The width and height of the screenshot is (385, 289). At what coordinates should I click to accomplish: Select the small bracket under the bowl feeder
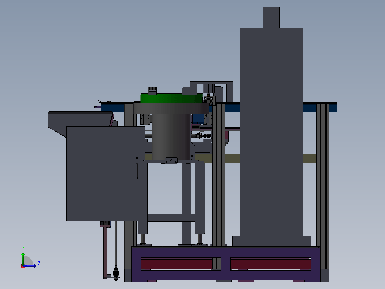[171, 161]
